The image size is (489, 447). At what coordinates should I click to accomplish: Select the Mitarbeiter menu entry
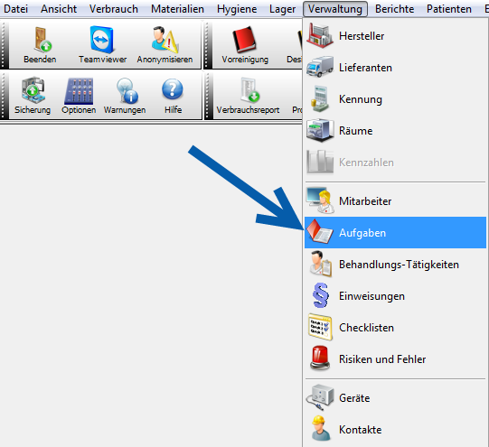coord(395,201)
